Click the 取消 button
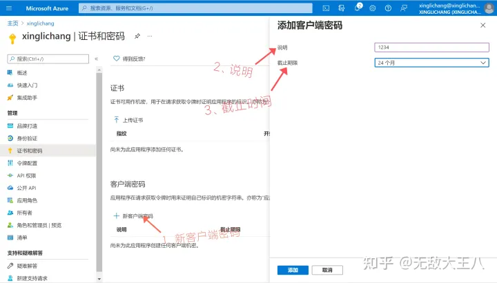 click(x=327, y=270)
